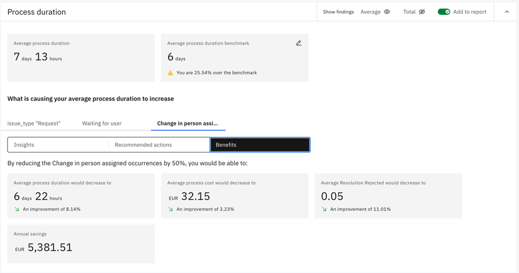Screen dimensions: 519x273
Task: Open the Change in person assigned tab
Action: tap(188, 123)
